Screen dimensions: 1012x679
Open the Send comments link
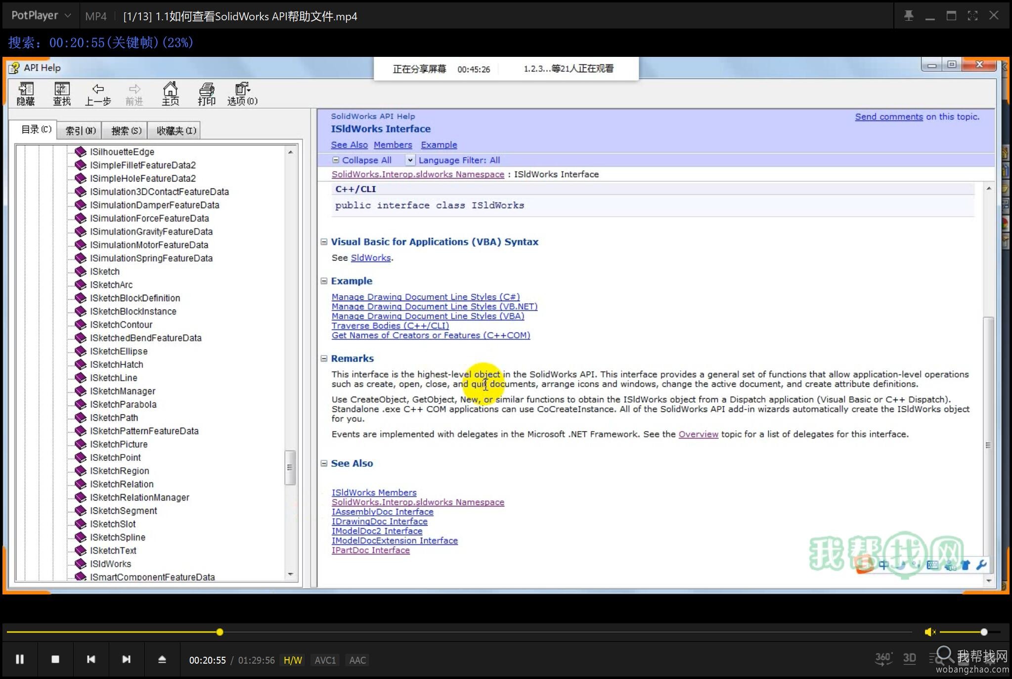889,117
